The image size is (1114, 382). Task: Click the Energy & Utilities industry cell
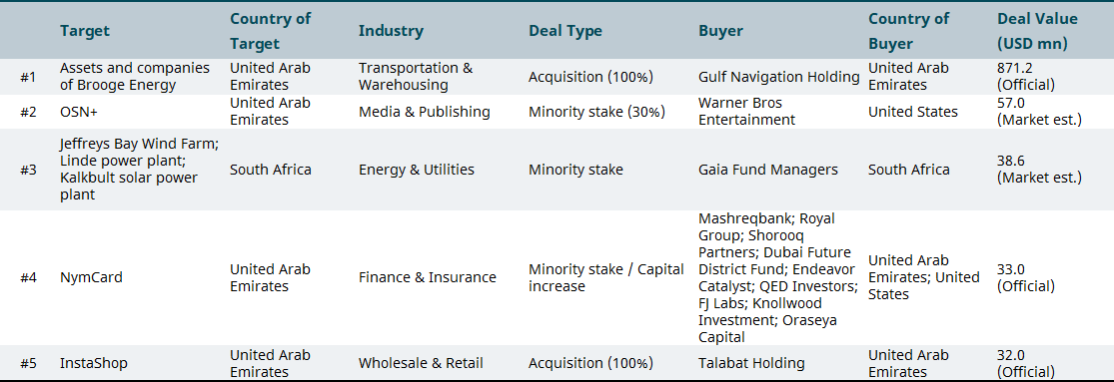coord(417,170)
